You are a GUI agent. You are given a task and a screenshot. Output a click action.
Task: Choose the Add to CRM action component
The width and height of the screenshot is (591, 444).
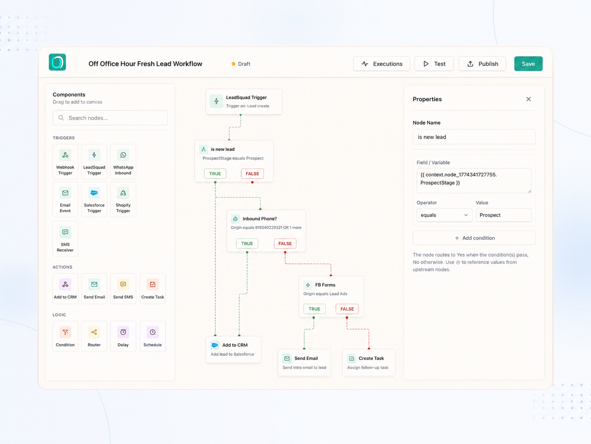(x=65, y=289)
